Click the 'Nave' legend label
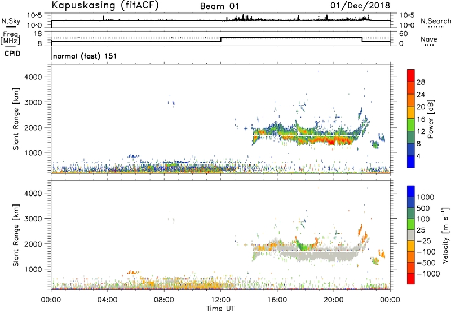This screenshot has width=451, height=312. pos(429,39)
